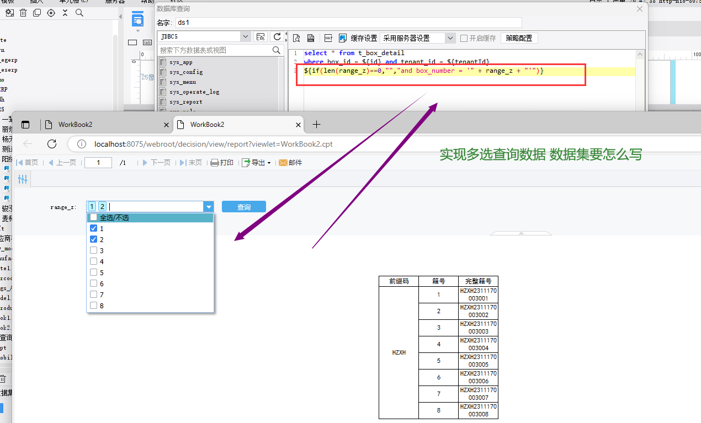Check option 5 in the range_z list
This screenshot has width=701, height=423.
[x=93, y=272]
